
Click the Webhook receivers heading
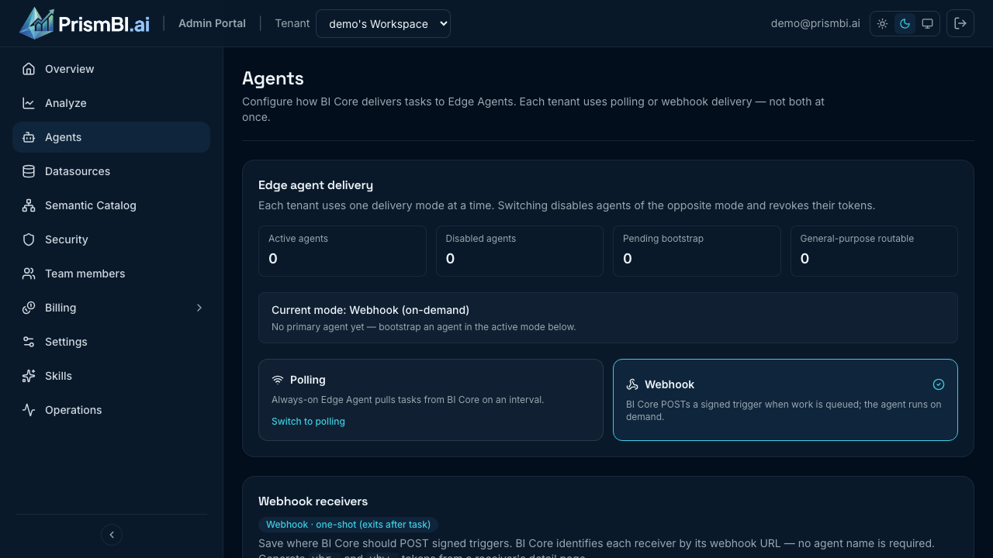[313, 501]
